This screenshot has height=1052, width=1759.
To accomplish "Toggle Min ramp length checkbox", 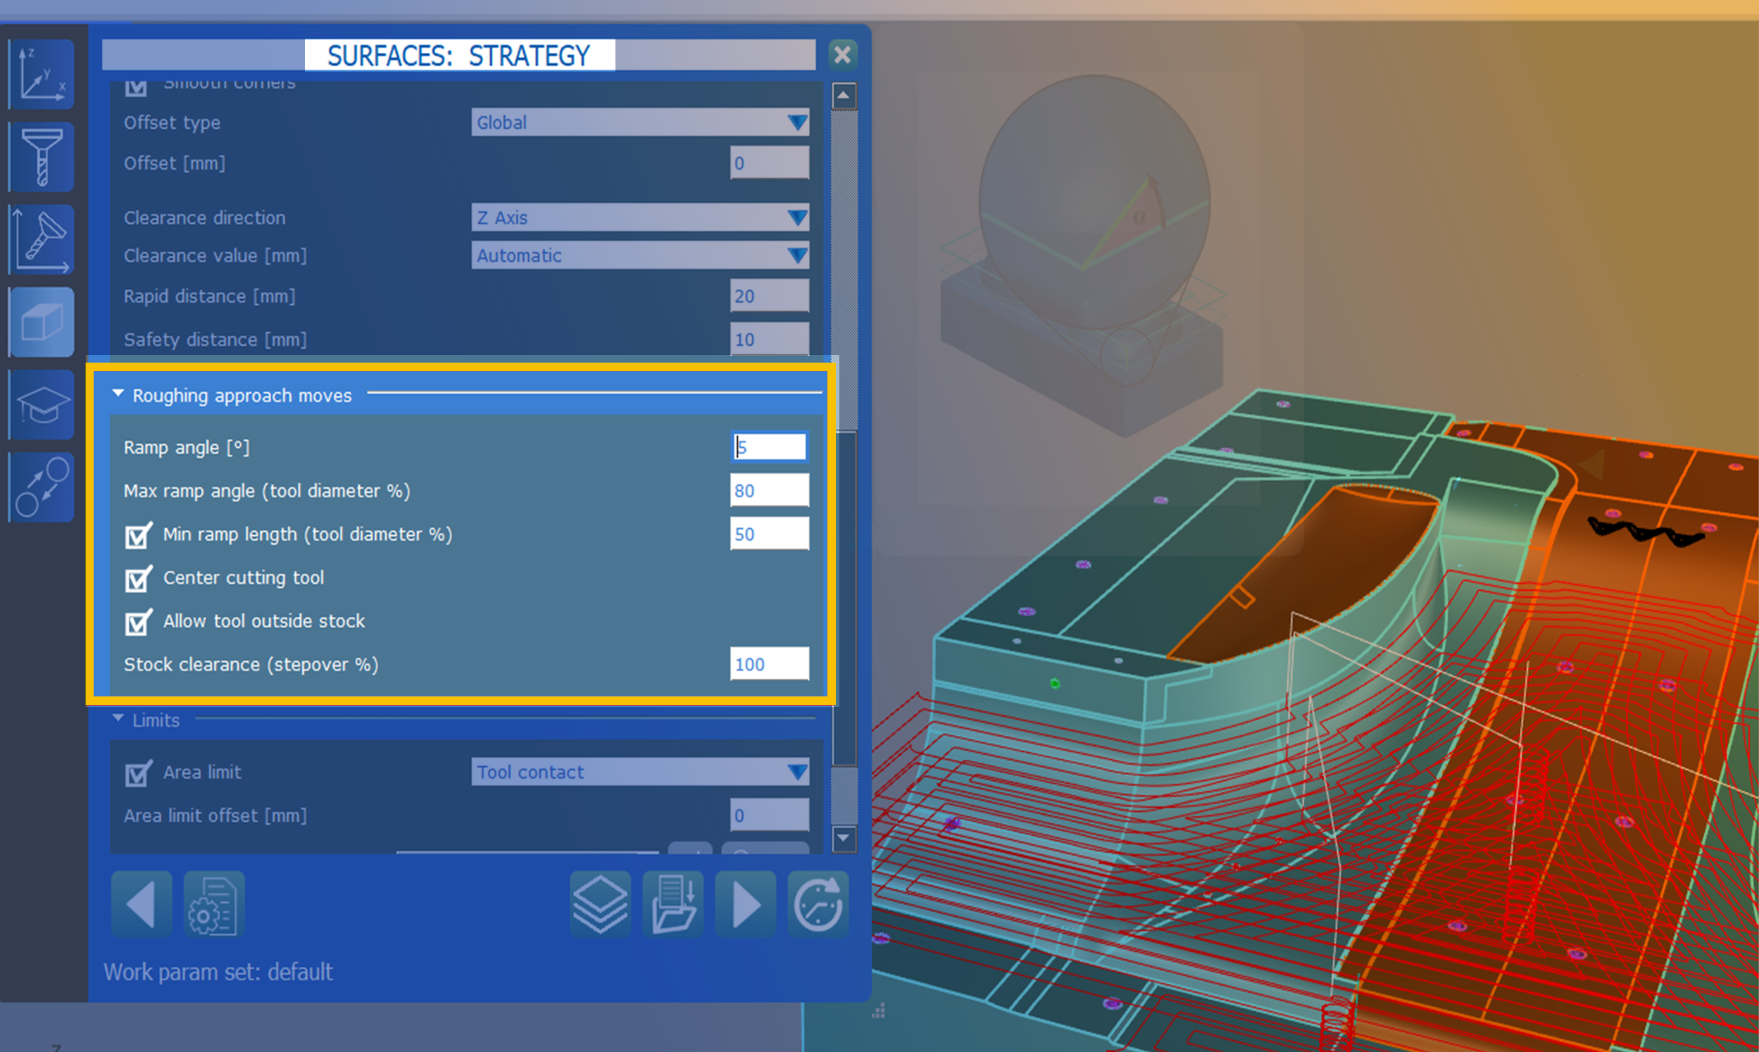I will 137,536.
